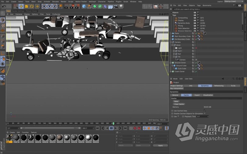Select the Move tool in top toolbar
Viewport: 247px width, 154px height.
[21, 6]
